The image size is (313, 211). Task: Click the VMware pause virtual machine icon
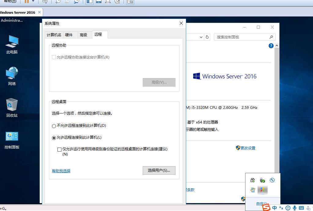click(27, 2)
